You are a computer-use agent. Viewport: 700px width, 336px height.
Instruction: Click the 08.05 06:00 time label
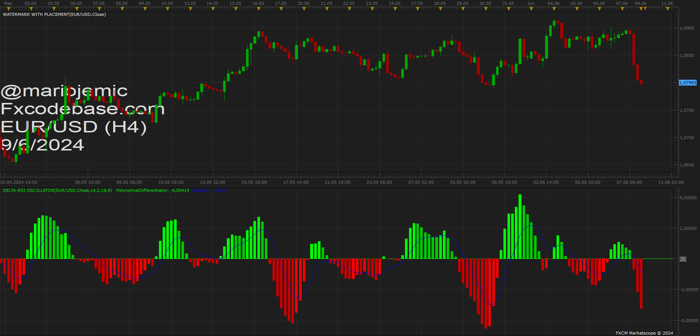pyautogui.click(x=129, y=182)
